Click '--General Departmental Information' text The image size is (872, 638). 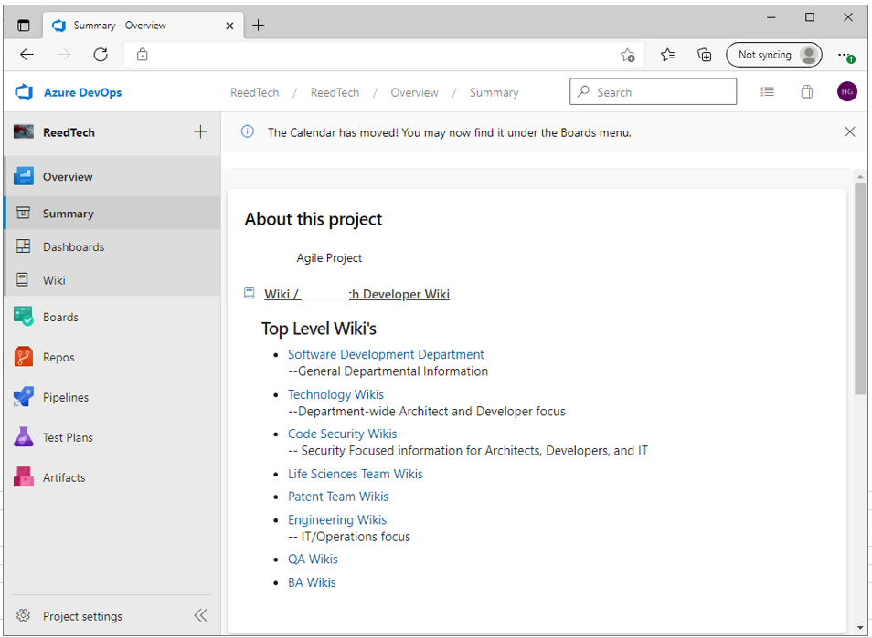point(388,371)
